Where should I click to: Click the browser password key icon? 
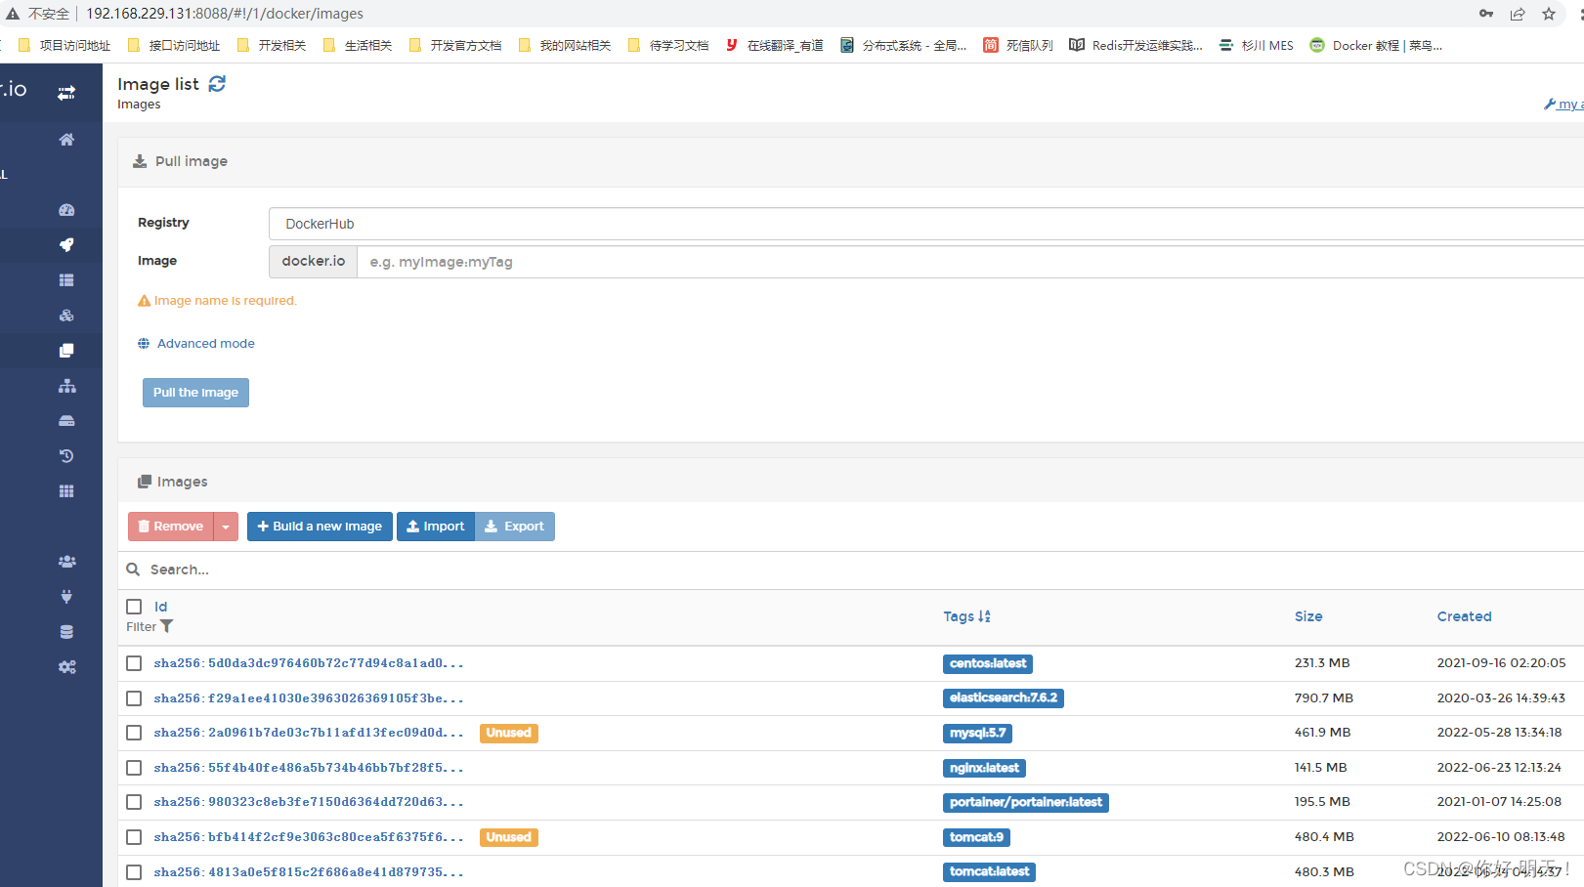coord(1485,14)
